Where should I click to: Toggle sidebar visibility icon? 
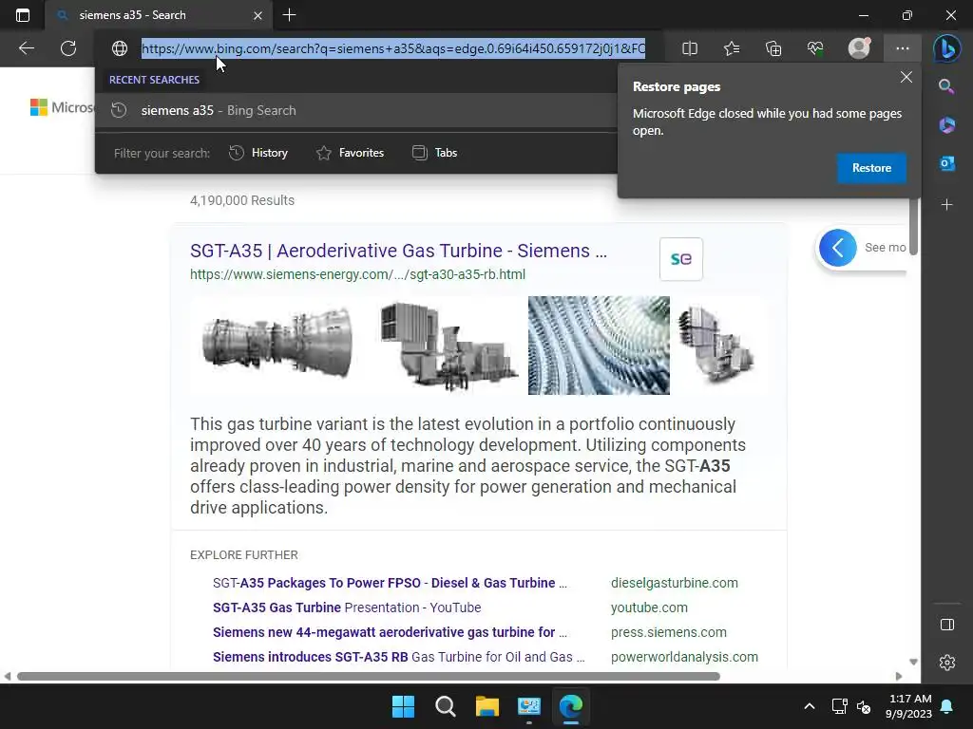click(947, 625)
